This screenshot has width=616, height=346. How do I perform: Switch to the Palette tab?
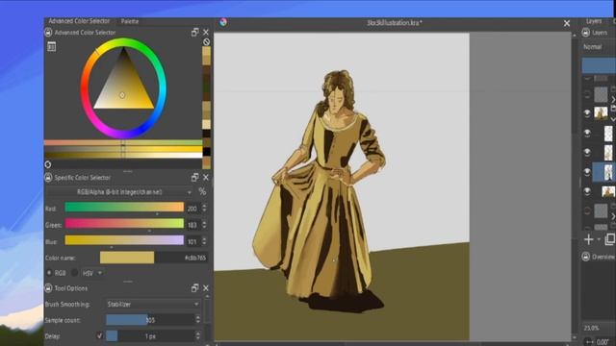pyautogui.click(x=130, y=21)
